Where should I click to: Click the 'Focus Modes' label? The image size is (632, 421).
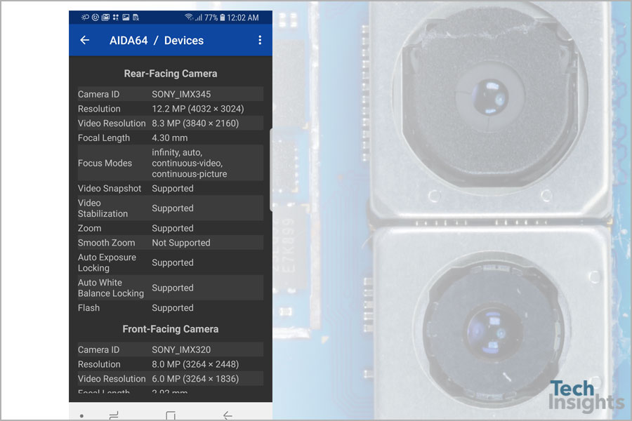pyautogui.click(x=105, y=163)
